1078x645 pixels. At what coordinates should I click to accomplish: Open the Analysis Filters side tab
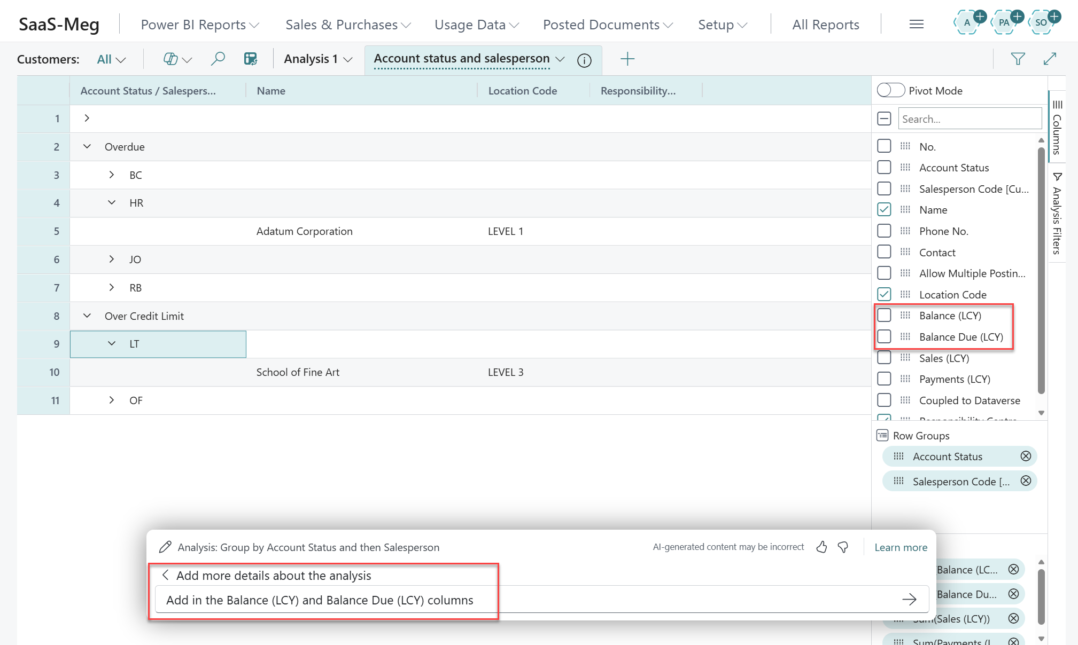1057,213
